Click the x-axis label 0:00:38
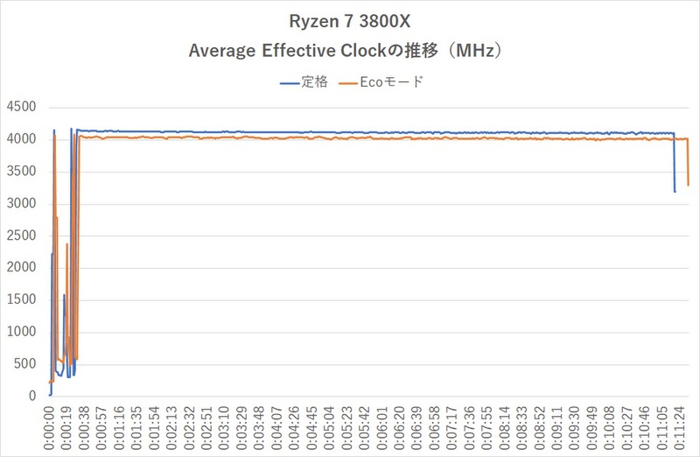 coord(84,428)
